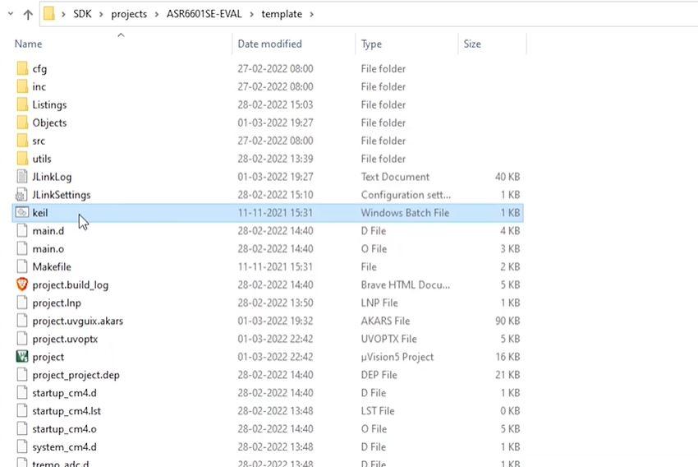Select the inc folder icon

(22, 86)
